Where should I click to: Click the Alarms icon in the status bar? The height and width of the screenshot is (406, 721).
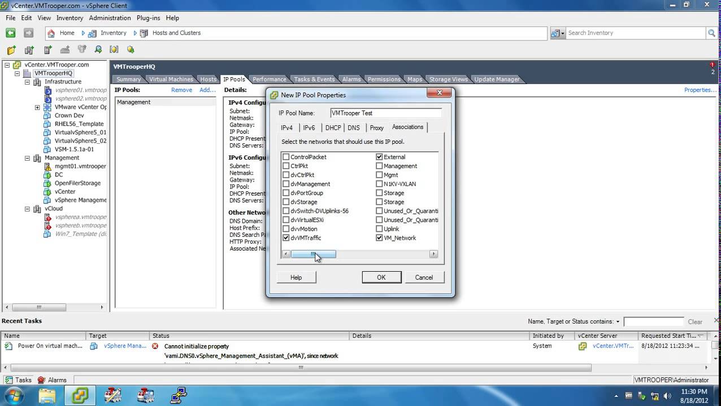pyautogui.click(x=41, y=380)
